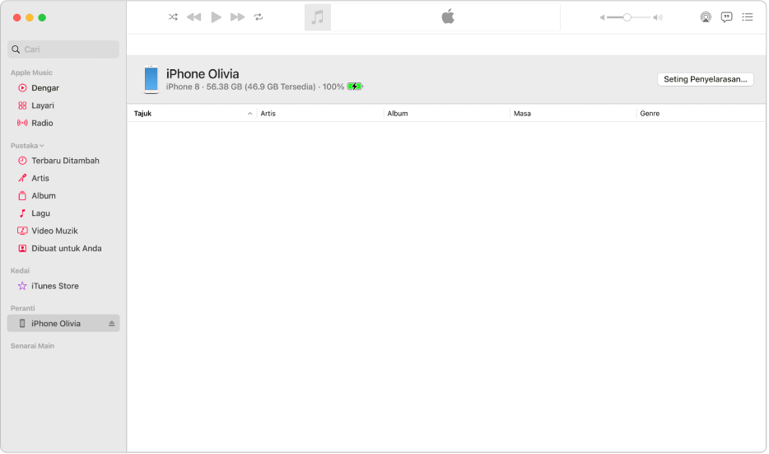Click the Apple Music section label

(x=31, y=73)
